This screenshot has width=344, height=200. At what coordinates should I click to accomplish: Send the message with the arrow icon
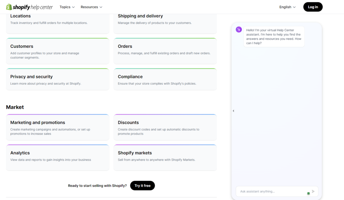click(313, 192)
